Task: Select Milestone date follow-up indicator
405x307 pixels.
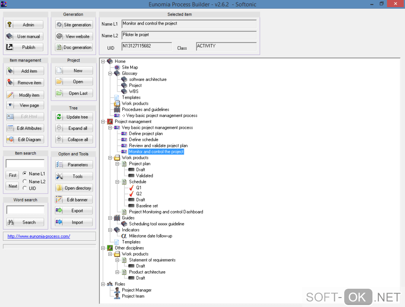Action: click(x=150, y=236)
